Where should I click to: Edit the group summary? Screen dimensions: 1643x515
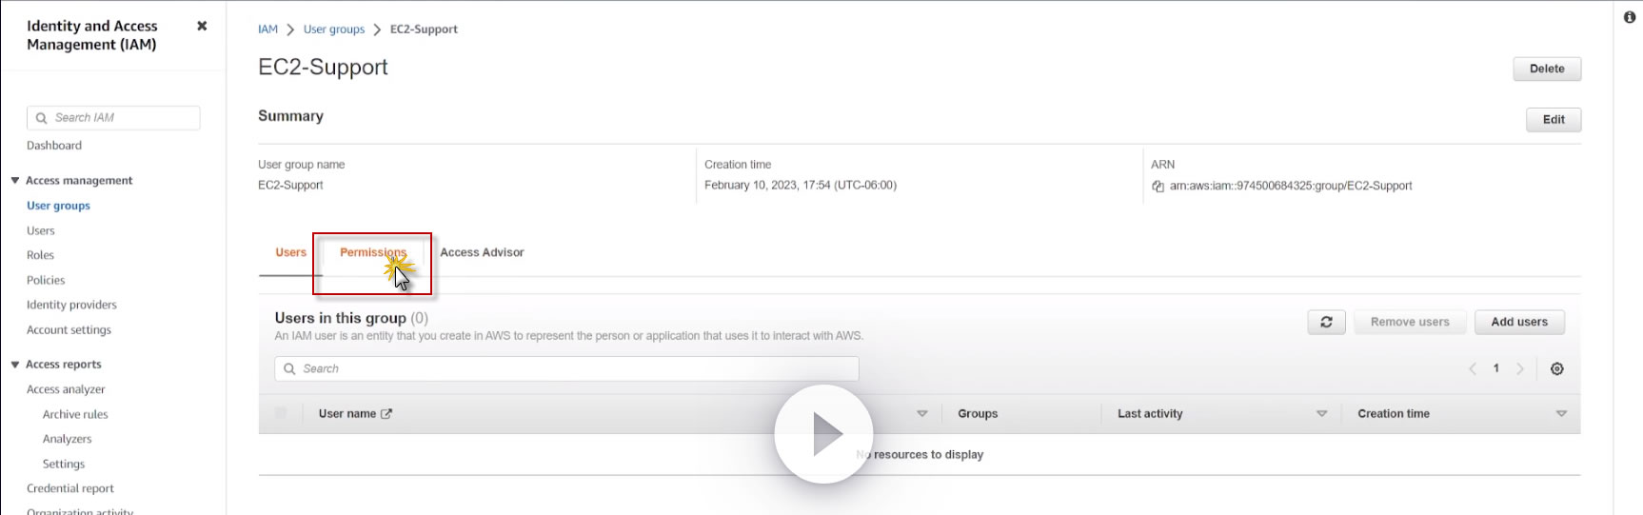(1554, 119)
